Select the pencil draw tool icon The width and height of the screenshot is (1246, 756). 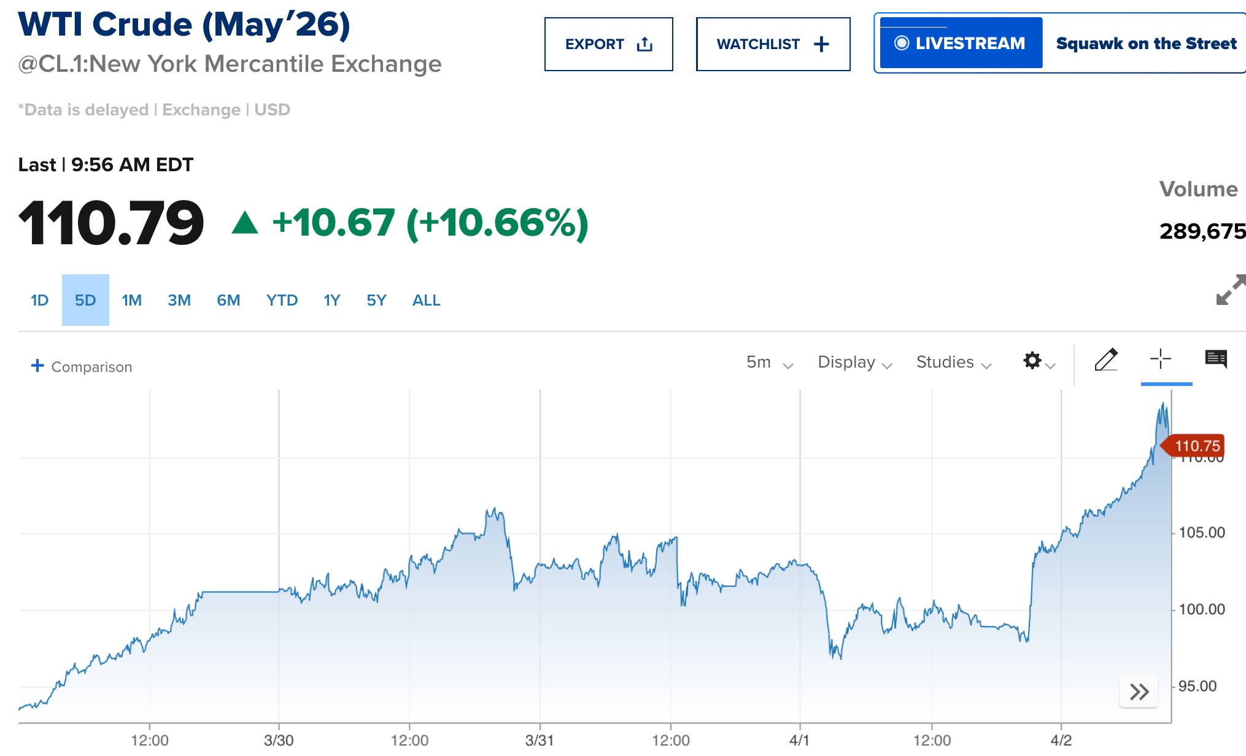pyautogui.click(x=1106, y=360)
